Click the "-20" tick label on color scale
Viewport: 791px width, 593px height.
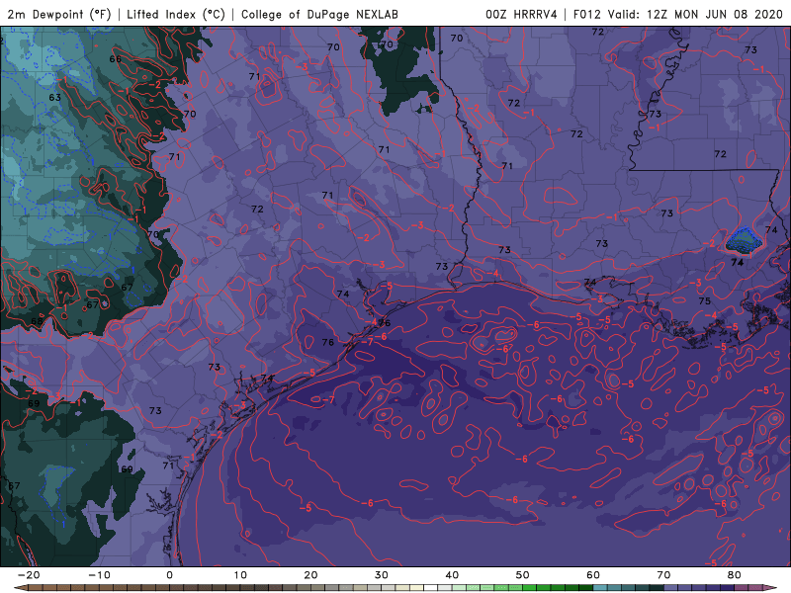(x=29, y=575)
